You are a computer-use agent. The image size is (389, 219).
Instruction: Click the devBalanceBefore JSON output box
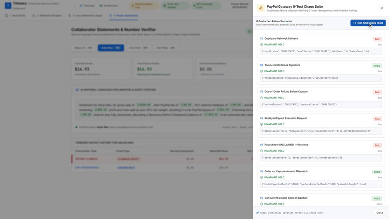point(321,158)
